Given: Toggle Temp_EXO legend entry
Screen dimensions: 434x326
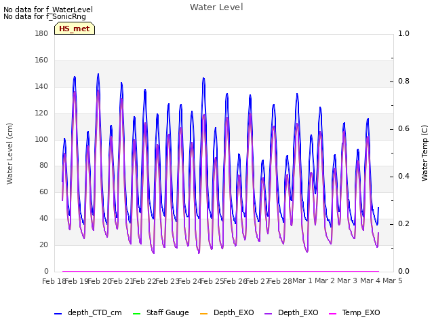Looking at the screenshot, I should click(354, 312).
